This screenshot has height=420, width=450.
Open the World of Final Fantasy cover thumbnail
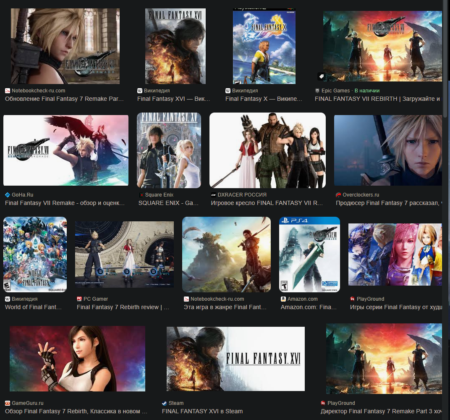[x=35, y=255]
